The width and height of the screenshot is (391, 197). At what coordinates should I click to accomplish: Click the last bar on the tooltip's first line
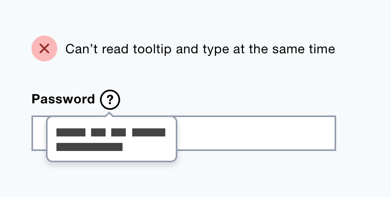(149, 132)
